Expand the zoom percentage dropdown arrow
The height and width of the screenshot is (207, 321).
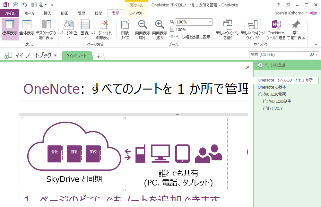210,22
